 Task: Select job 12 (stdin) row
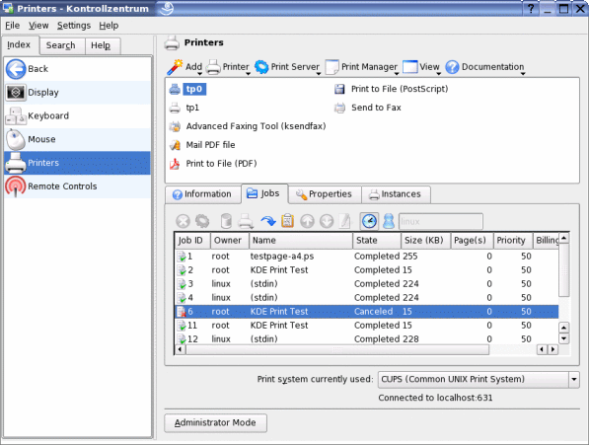tap(367, 338)
